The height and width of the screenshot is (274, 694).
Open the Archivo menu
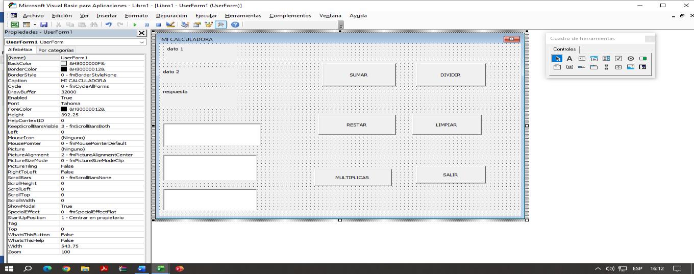(x=33, y=15)
